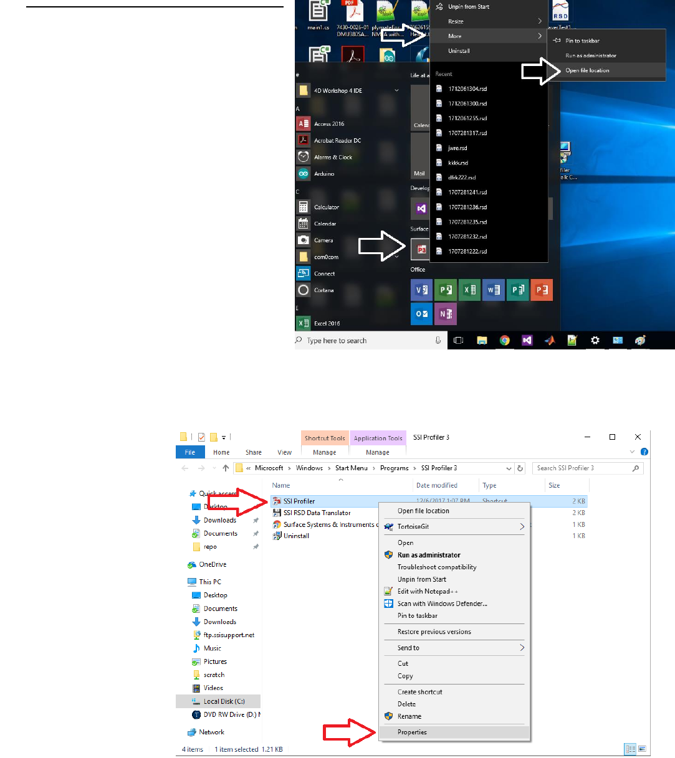Open the PowerPoint tile in Office group
675x758 pixels.
point(542,290)
